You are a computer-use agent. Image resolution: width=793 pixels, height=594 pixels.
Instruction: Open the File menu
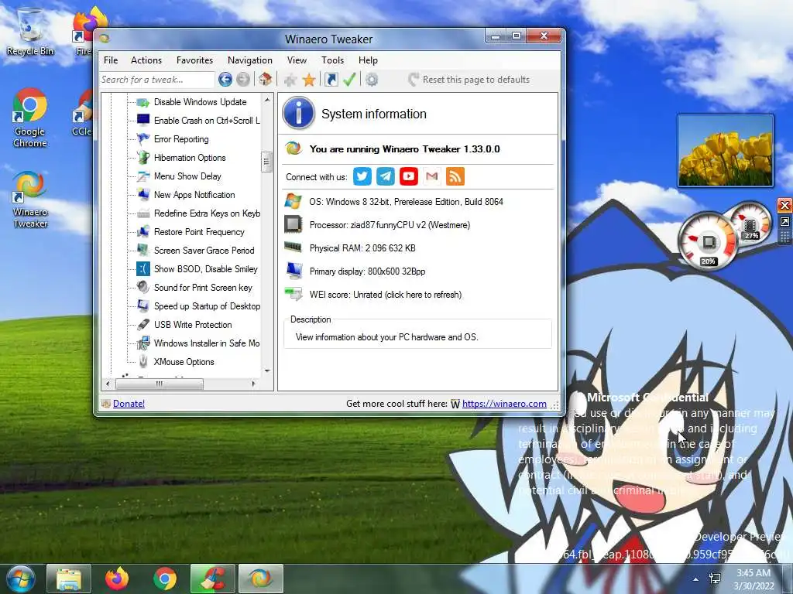pyautogui.click(x=111, y=60)
